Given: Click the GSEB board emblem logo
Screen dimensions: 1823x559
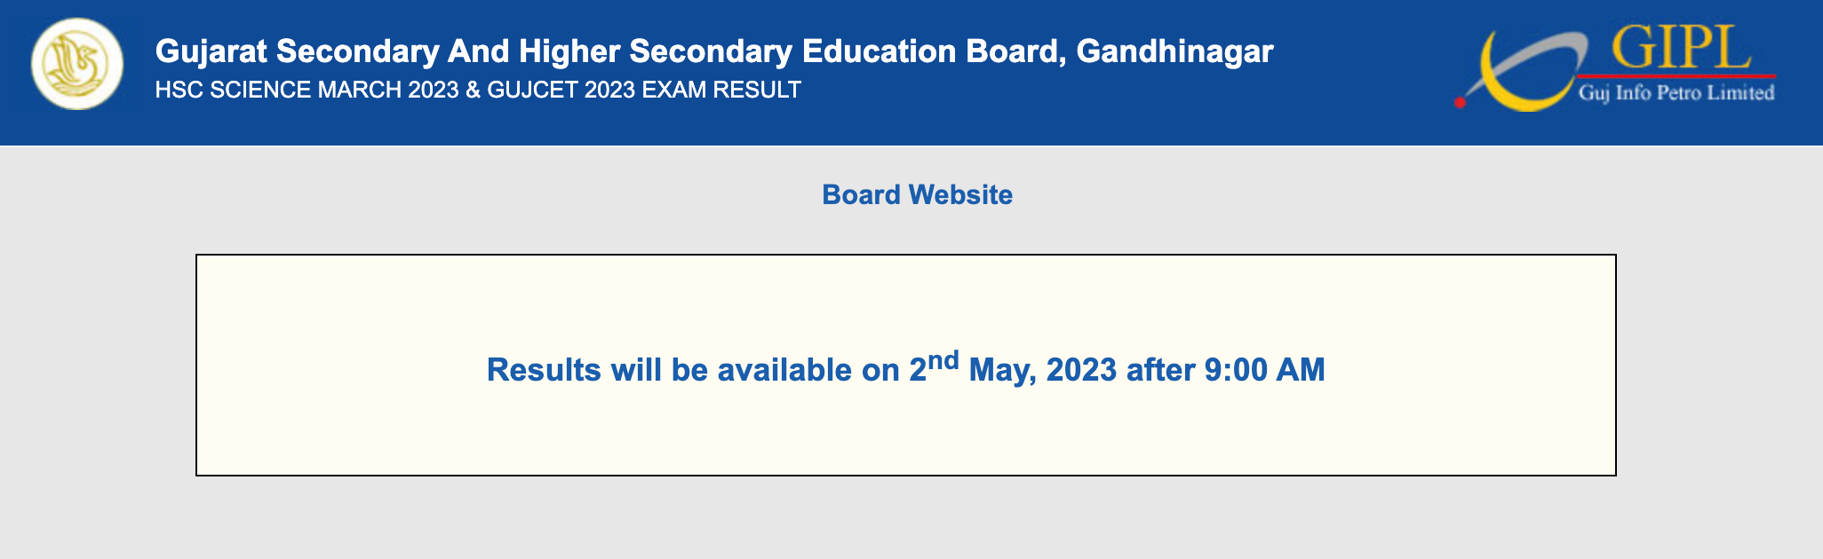Looking at the screenshot, I should pos(77,64).
